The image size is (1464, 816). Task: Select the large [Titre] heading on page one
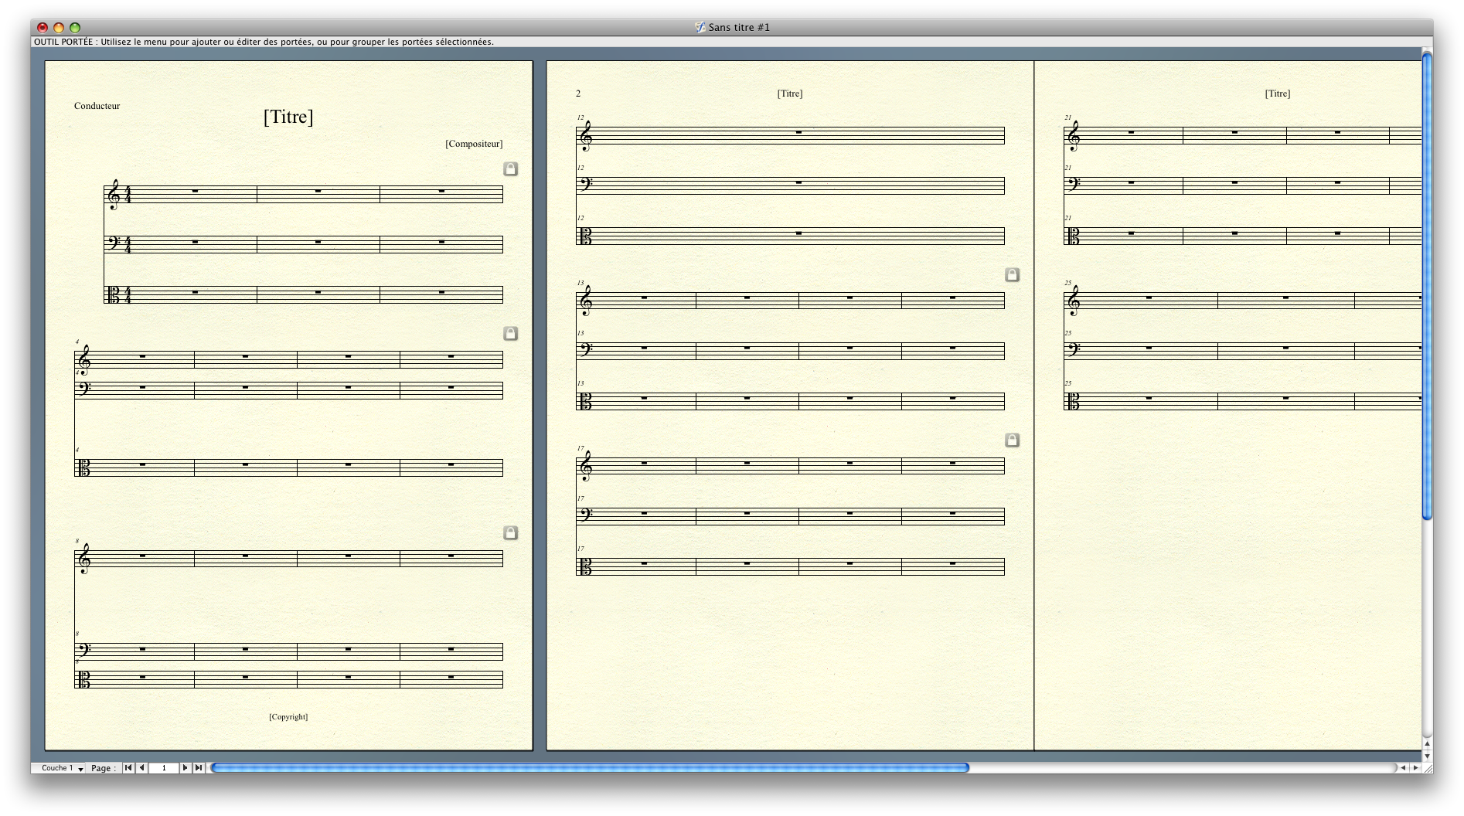(288, 117)
